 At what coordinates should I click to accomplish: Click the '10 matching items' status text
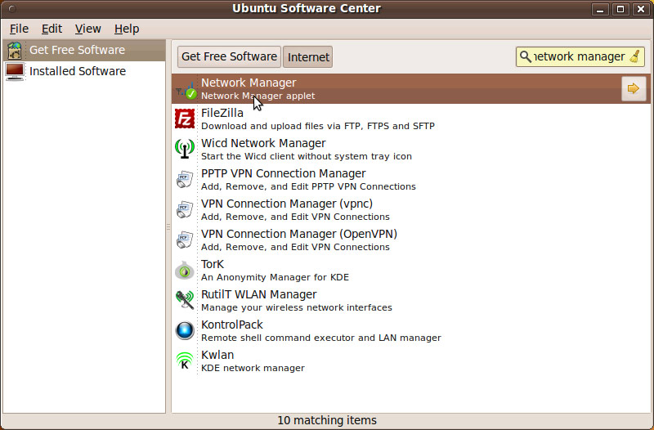(x=326, y=420)
